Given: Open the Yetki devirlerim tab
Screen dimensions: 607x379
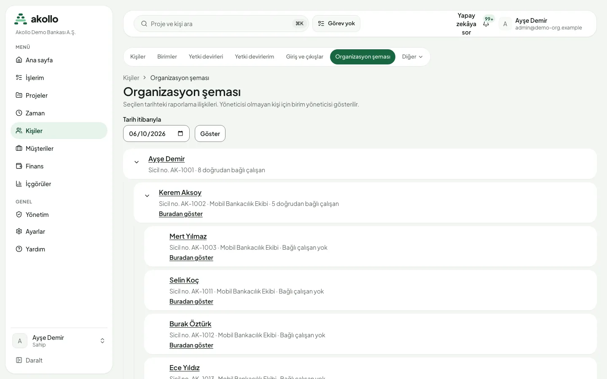Looking at the screenshot, I should (255, 56).
